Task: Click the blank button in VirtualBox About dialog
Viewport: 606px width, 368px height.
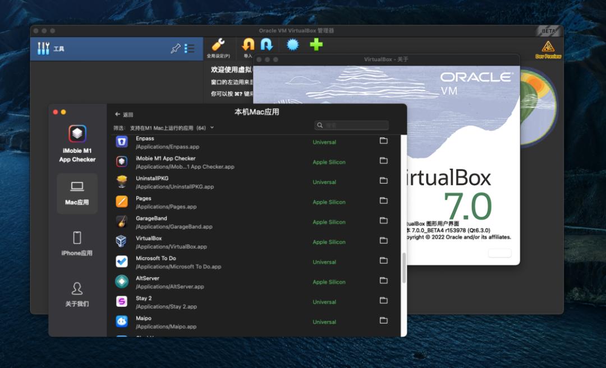Action: tap(499, 253)
